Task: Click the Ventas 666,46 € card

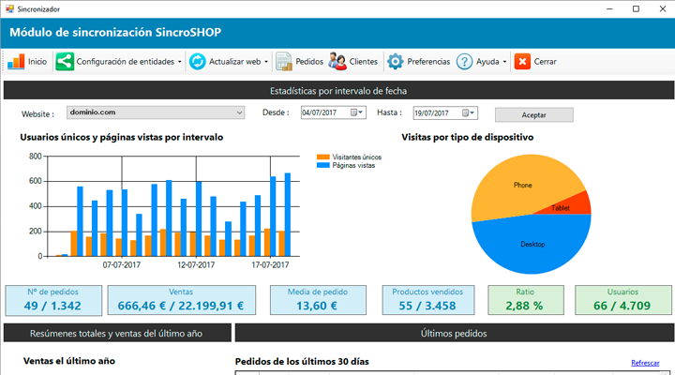Action: [x=181, y=300]
